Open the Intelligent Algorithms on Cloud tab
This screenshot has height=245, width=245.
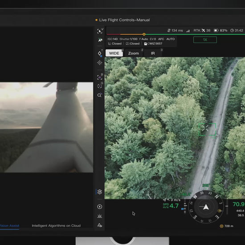pos(56,226)
